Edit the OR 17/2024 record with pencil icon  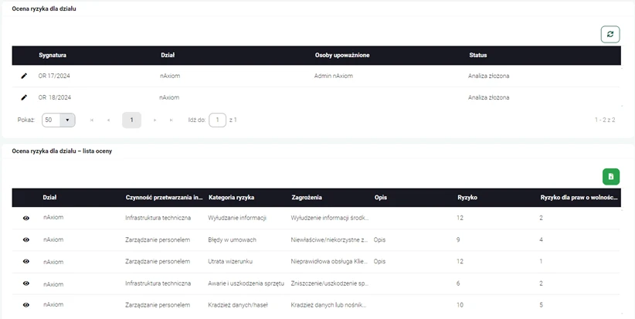pyautogui.click(x=24, y=76)
